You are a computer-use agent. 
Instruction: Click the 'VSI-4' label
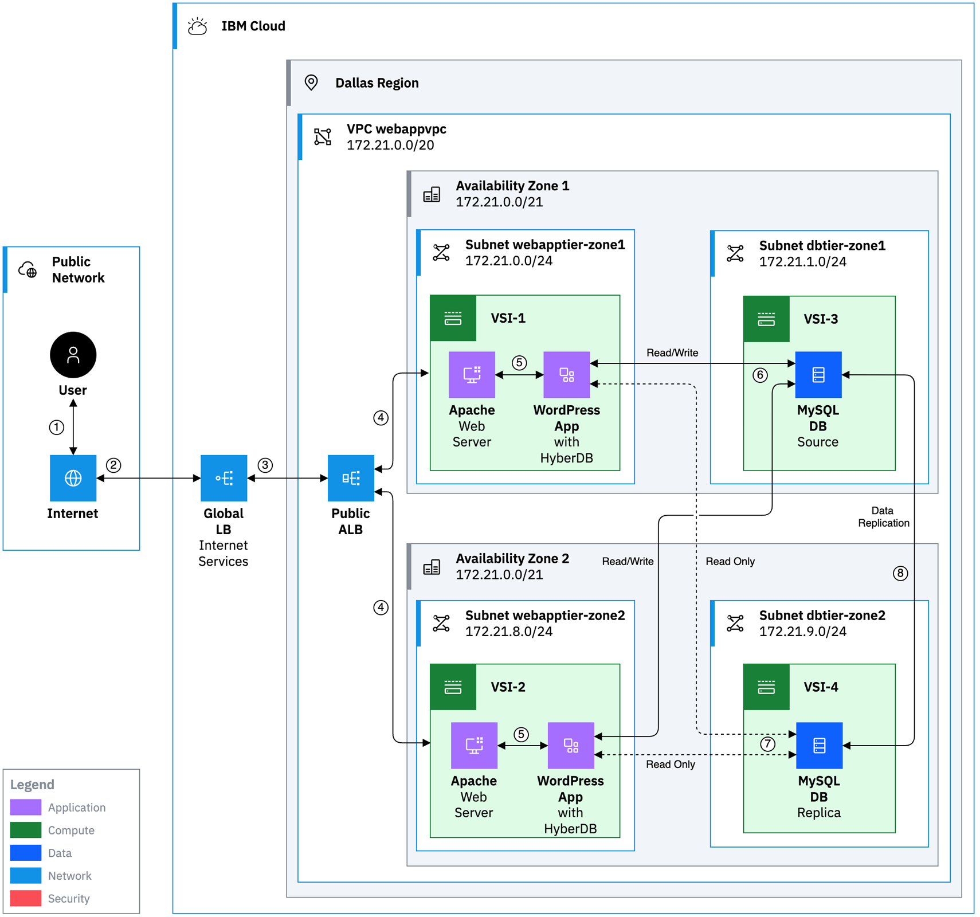(x=821, y=687)
